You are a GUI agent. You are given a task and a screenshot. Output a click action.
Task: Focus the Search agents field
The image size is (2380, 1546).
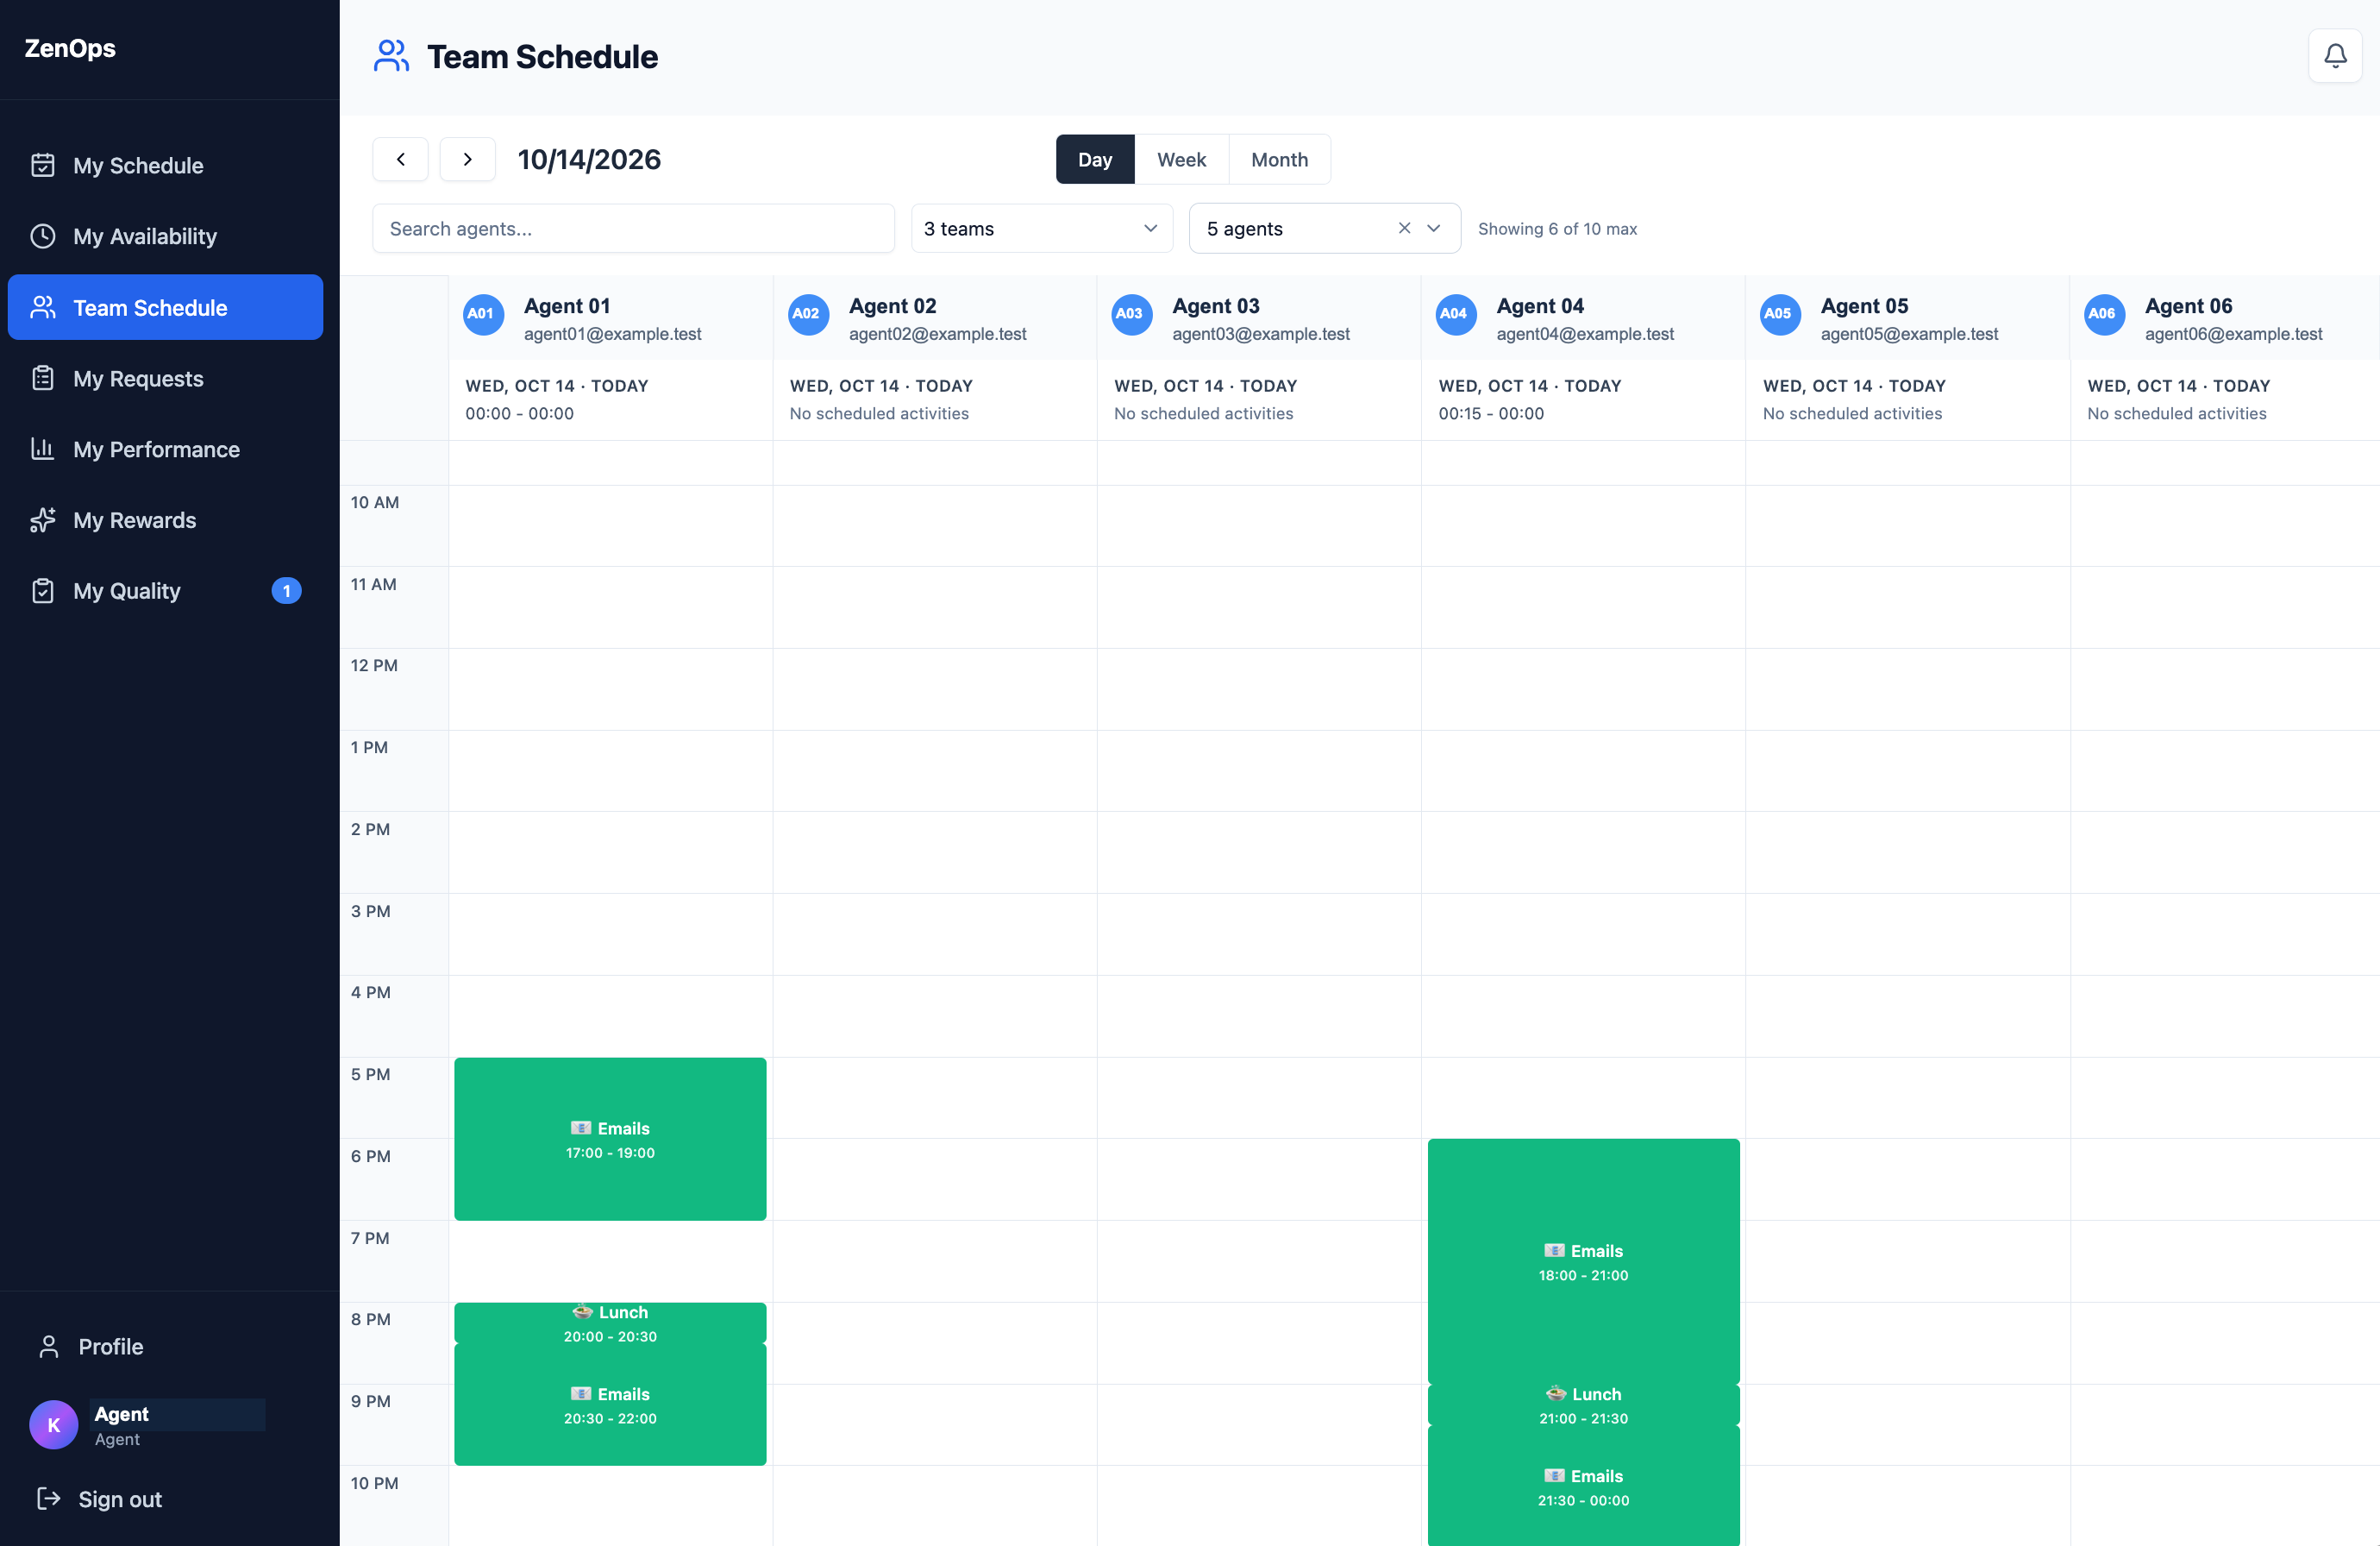pos(633,228)
